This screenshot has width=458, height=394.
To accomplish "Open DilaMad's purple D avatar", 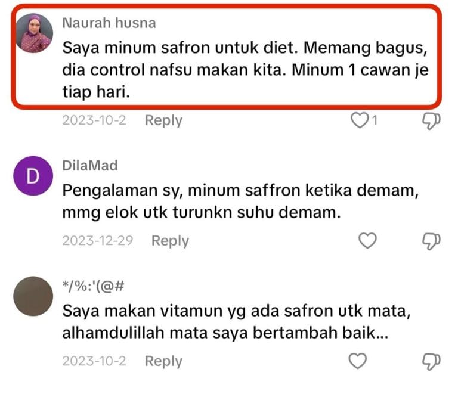I will click(x=33, y=176).
